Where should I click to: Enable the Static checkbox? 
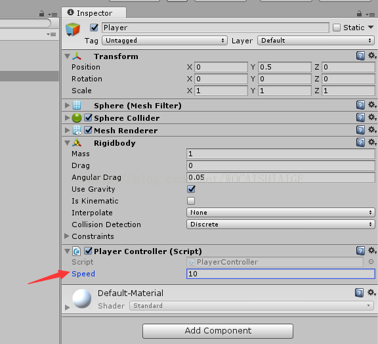[x=337, y=28]
